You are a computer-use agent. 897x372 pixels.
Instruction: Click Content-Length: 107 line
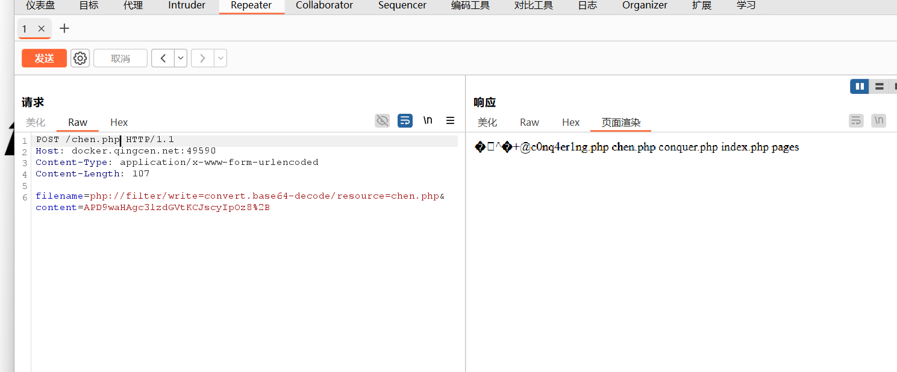click(93, 174)
